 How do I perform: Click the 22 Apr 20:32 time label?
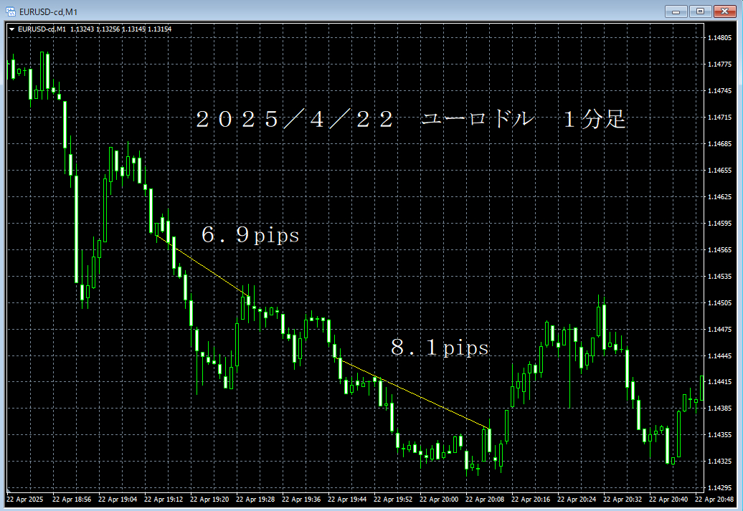point(623,500)
